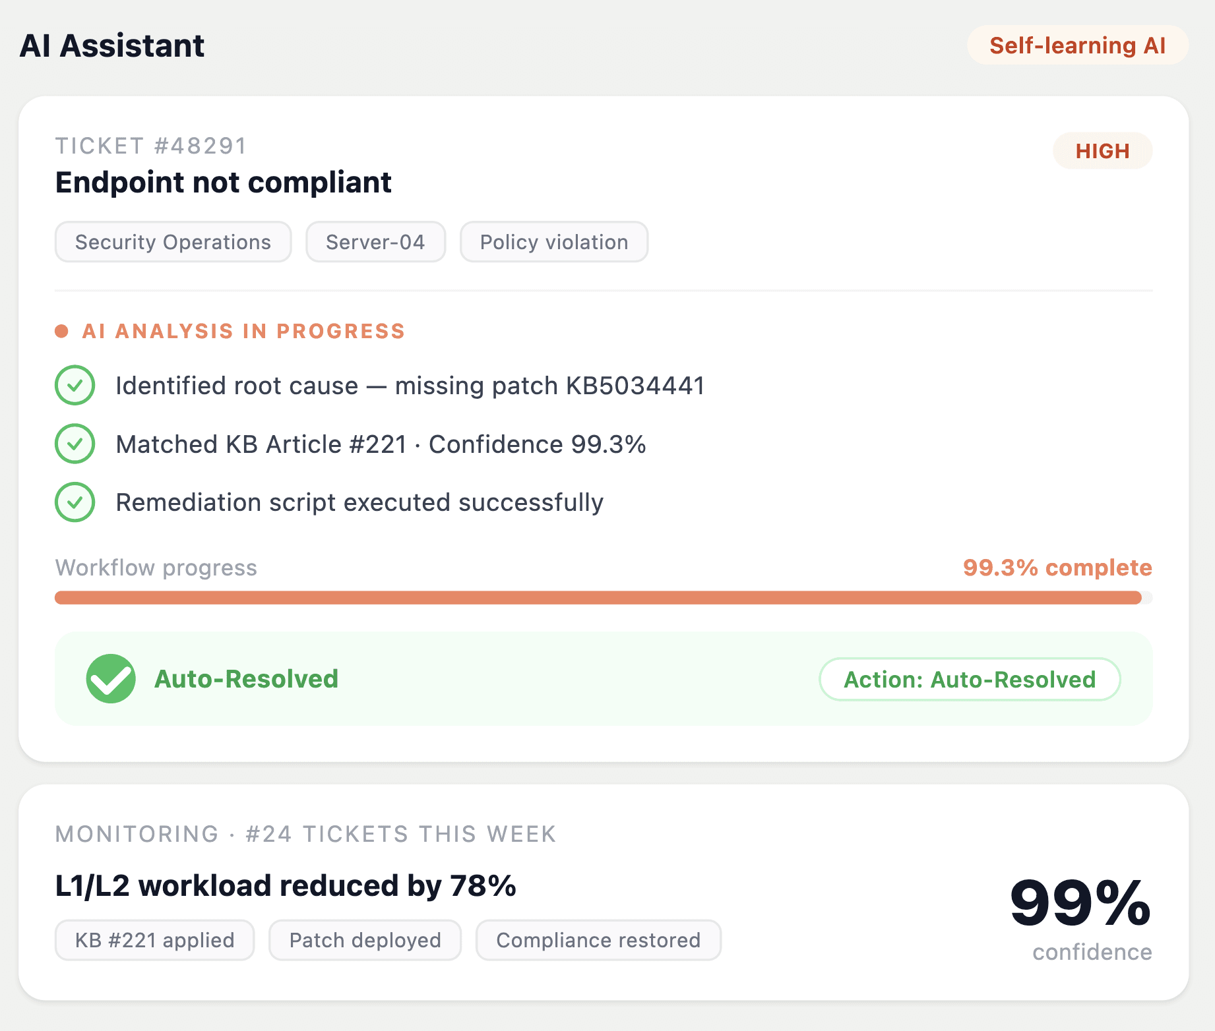Click the Patch deployed chip
The height and width of the screenshot is (1031, 1215).
click(365, 940)
